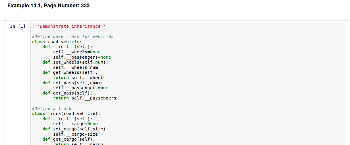Click the 'self.__cargo=size' line
The width and height of the screenshot is (350, 145).
(75, 134)
